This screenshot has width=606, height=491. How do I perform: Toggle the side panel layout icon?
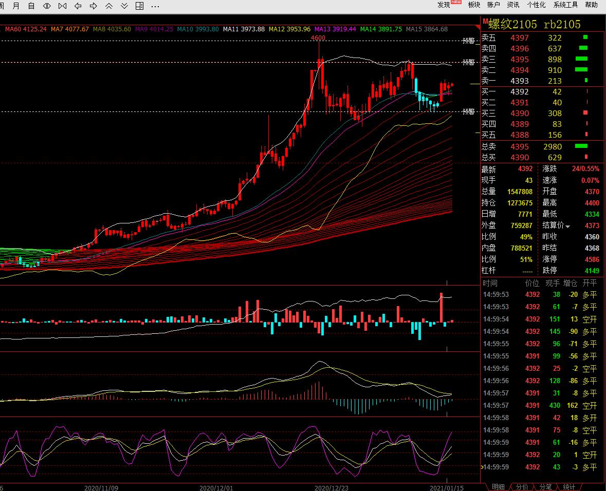click(139, 6)
